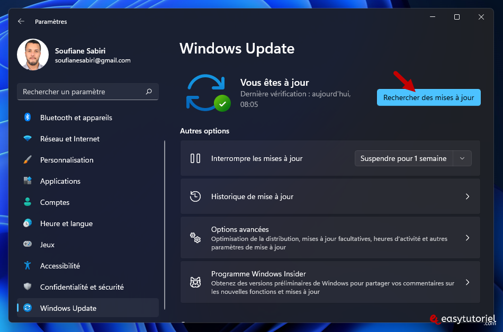Click the Accessibilité figure icon
Viewport: 503px width, 332px height.
coord(28,266)
